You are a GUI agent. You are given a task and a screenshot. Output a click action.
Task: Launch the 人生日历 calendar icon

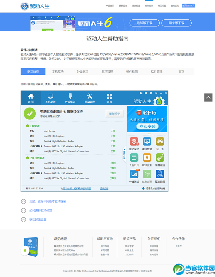coord(134,158)
